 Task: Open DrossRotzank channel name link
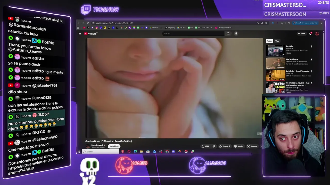(97, 145)
